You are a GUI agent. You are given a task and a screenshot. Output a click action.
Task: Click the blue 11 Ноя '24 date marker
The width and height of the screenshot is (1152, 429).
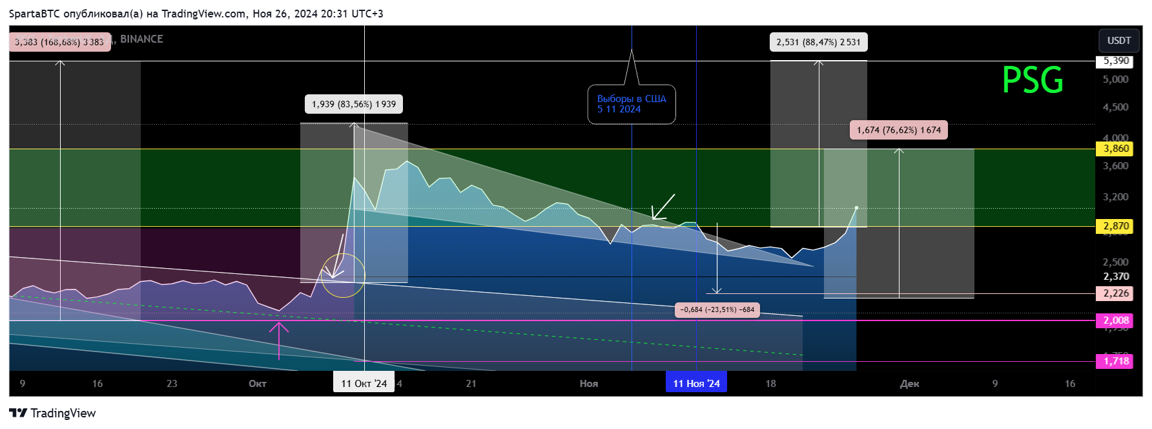(x=696, y=383)
